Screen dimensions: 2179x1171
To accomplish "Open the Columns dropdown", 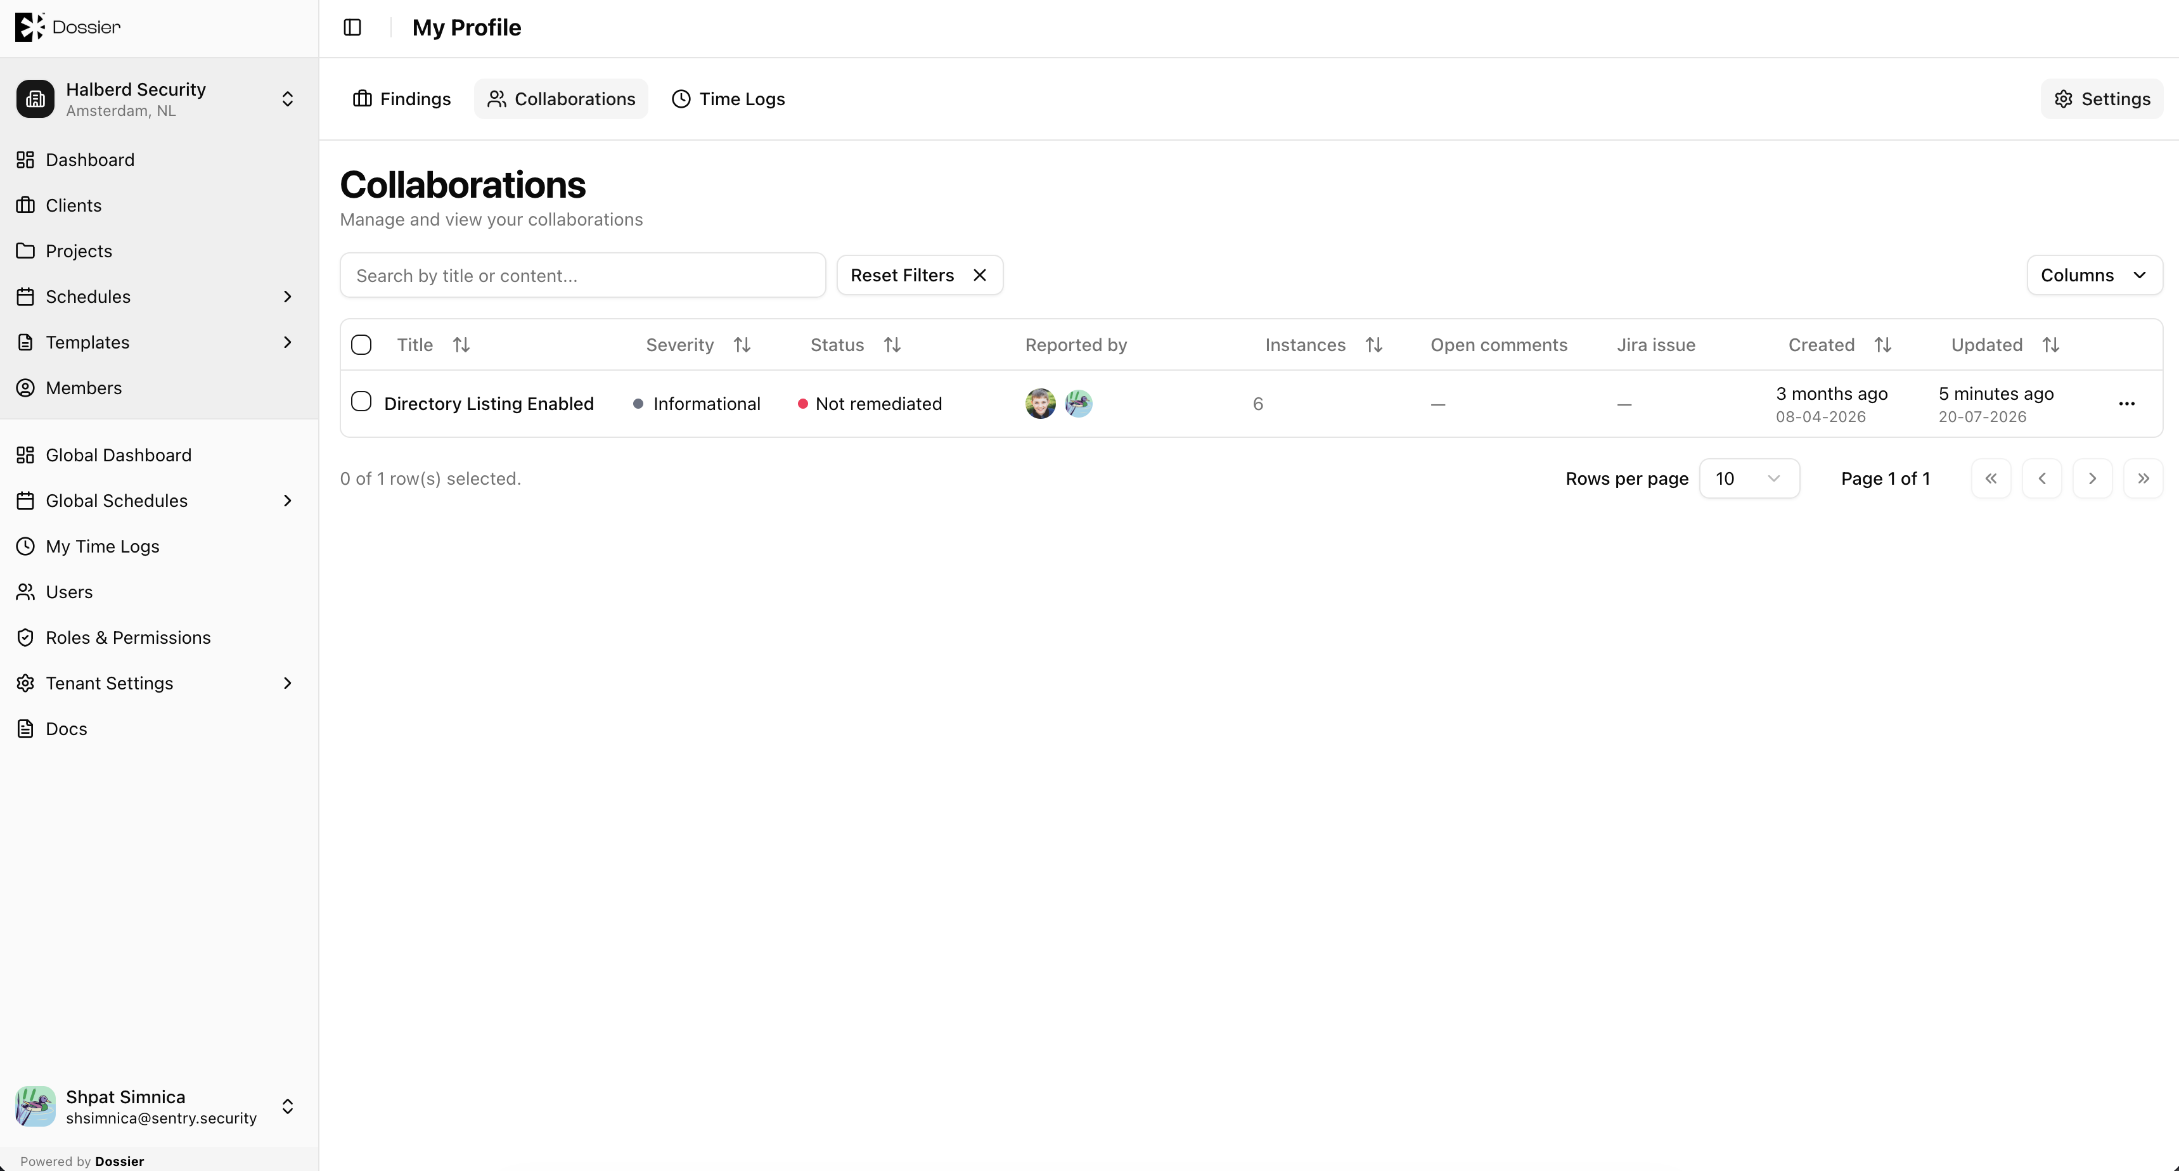I will (x=2095, y=276).
